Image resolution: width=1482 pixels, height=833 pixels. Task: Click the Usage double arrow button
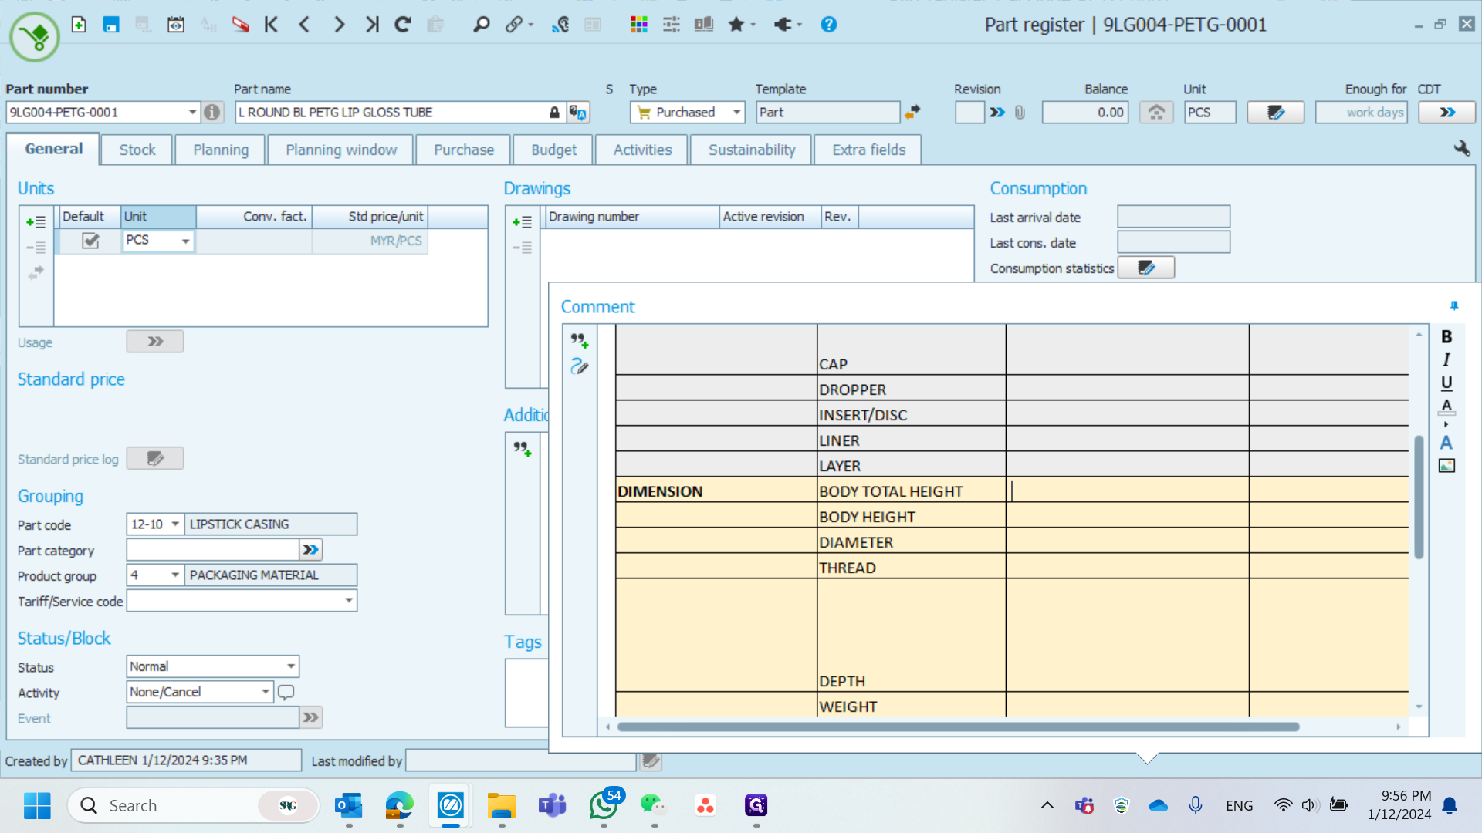(x=155, y=342)
